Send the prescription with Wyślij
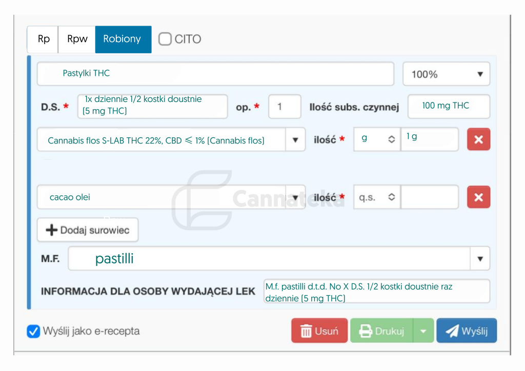Image resolution: width=525 pixels, height=371 pixels. click(467, 331)
